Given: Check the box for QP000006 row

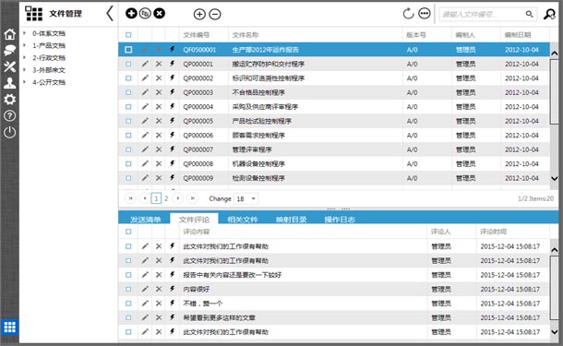Looking at the screenshot, I should (128, 136).
